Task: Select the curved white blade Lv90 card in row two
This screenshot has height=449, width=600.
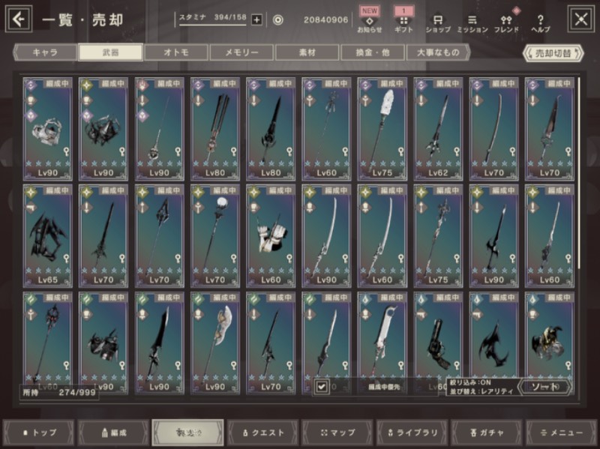Action: [x=326, y=236]
